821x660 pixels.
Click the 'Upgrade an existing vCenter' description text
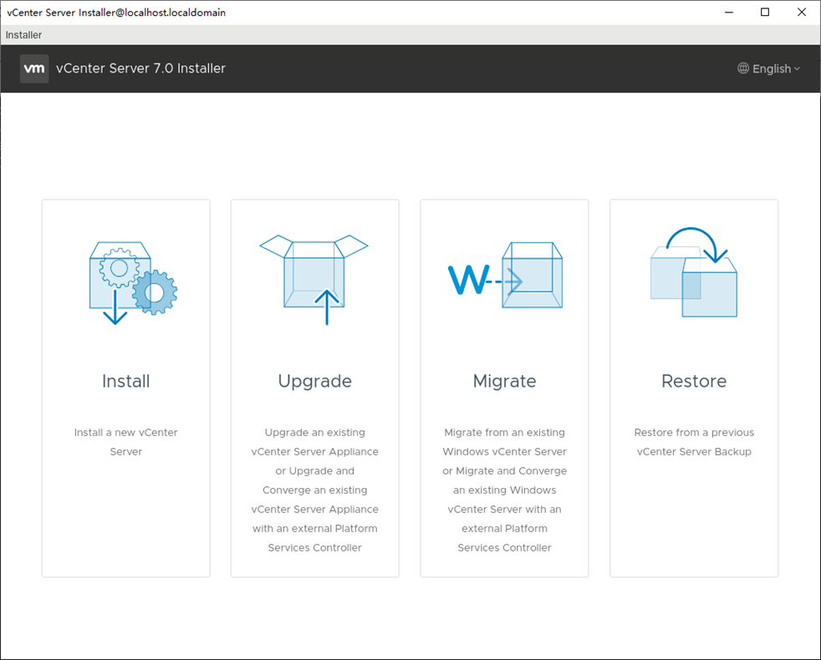click(x=314, y=490)
